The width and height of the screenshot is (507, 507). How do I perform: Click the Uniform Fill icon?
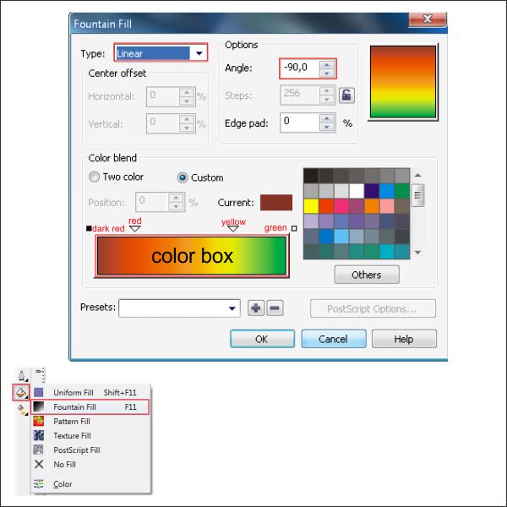(x=38, y=393)
